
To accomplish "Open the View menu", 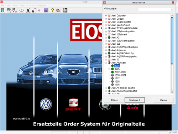I will tap(15, 5).
